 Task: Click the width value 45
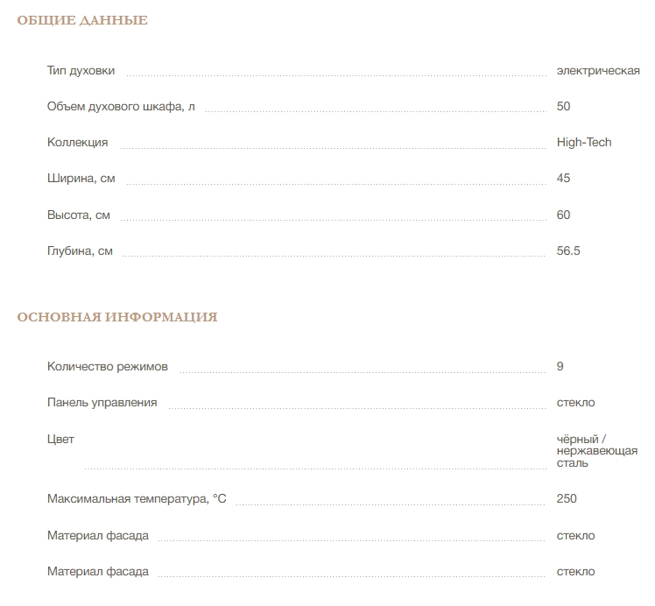coord(563,179)
